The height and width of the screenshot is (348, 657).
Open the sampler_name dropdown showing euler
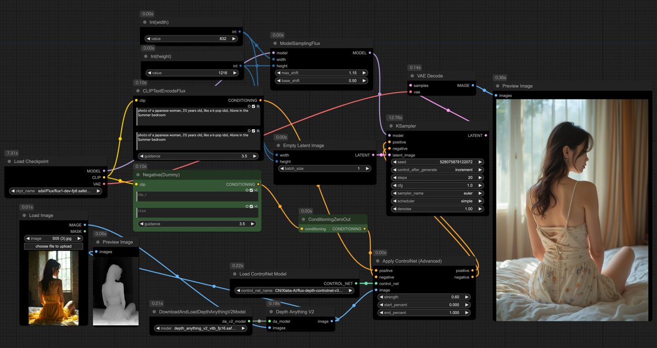pyautogui.click(x=437, y=193)
